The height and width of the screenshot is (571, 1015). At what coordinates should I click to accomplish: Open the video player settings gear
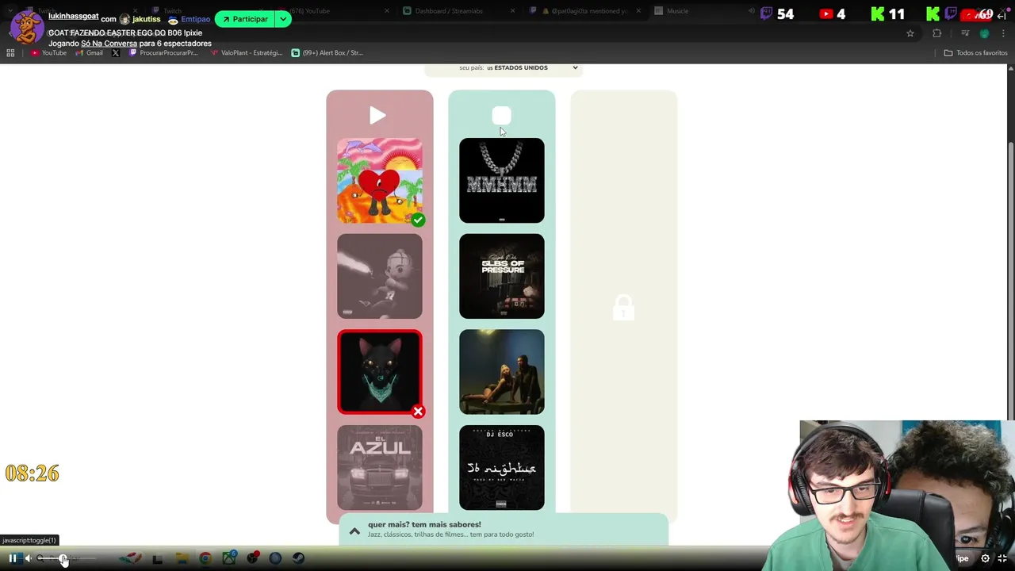click(x=986, y=558)
